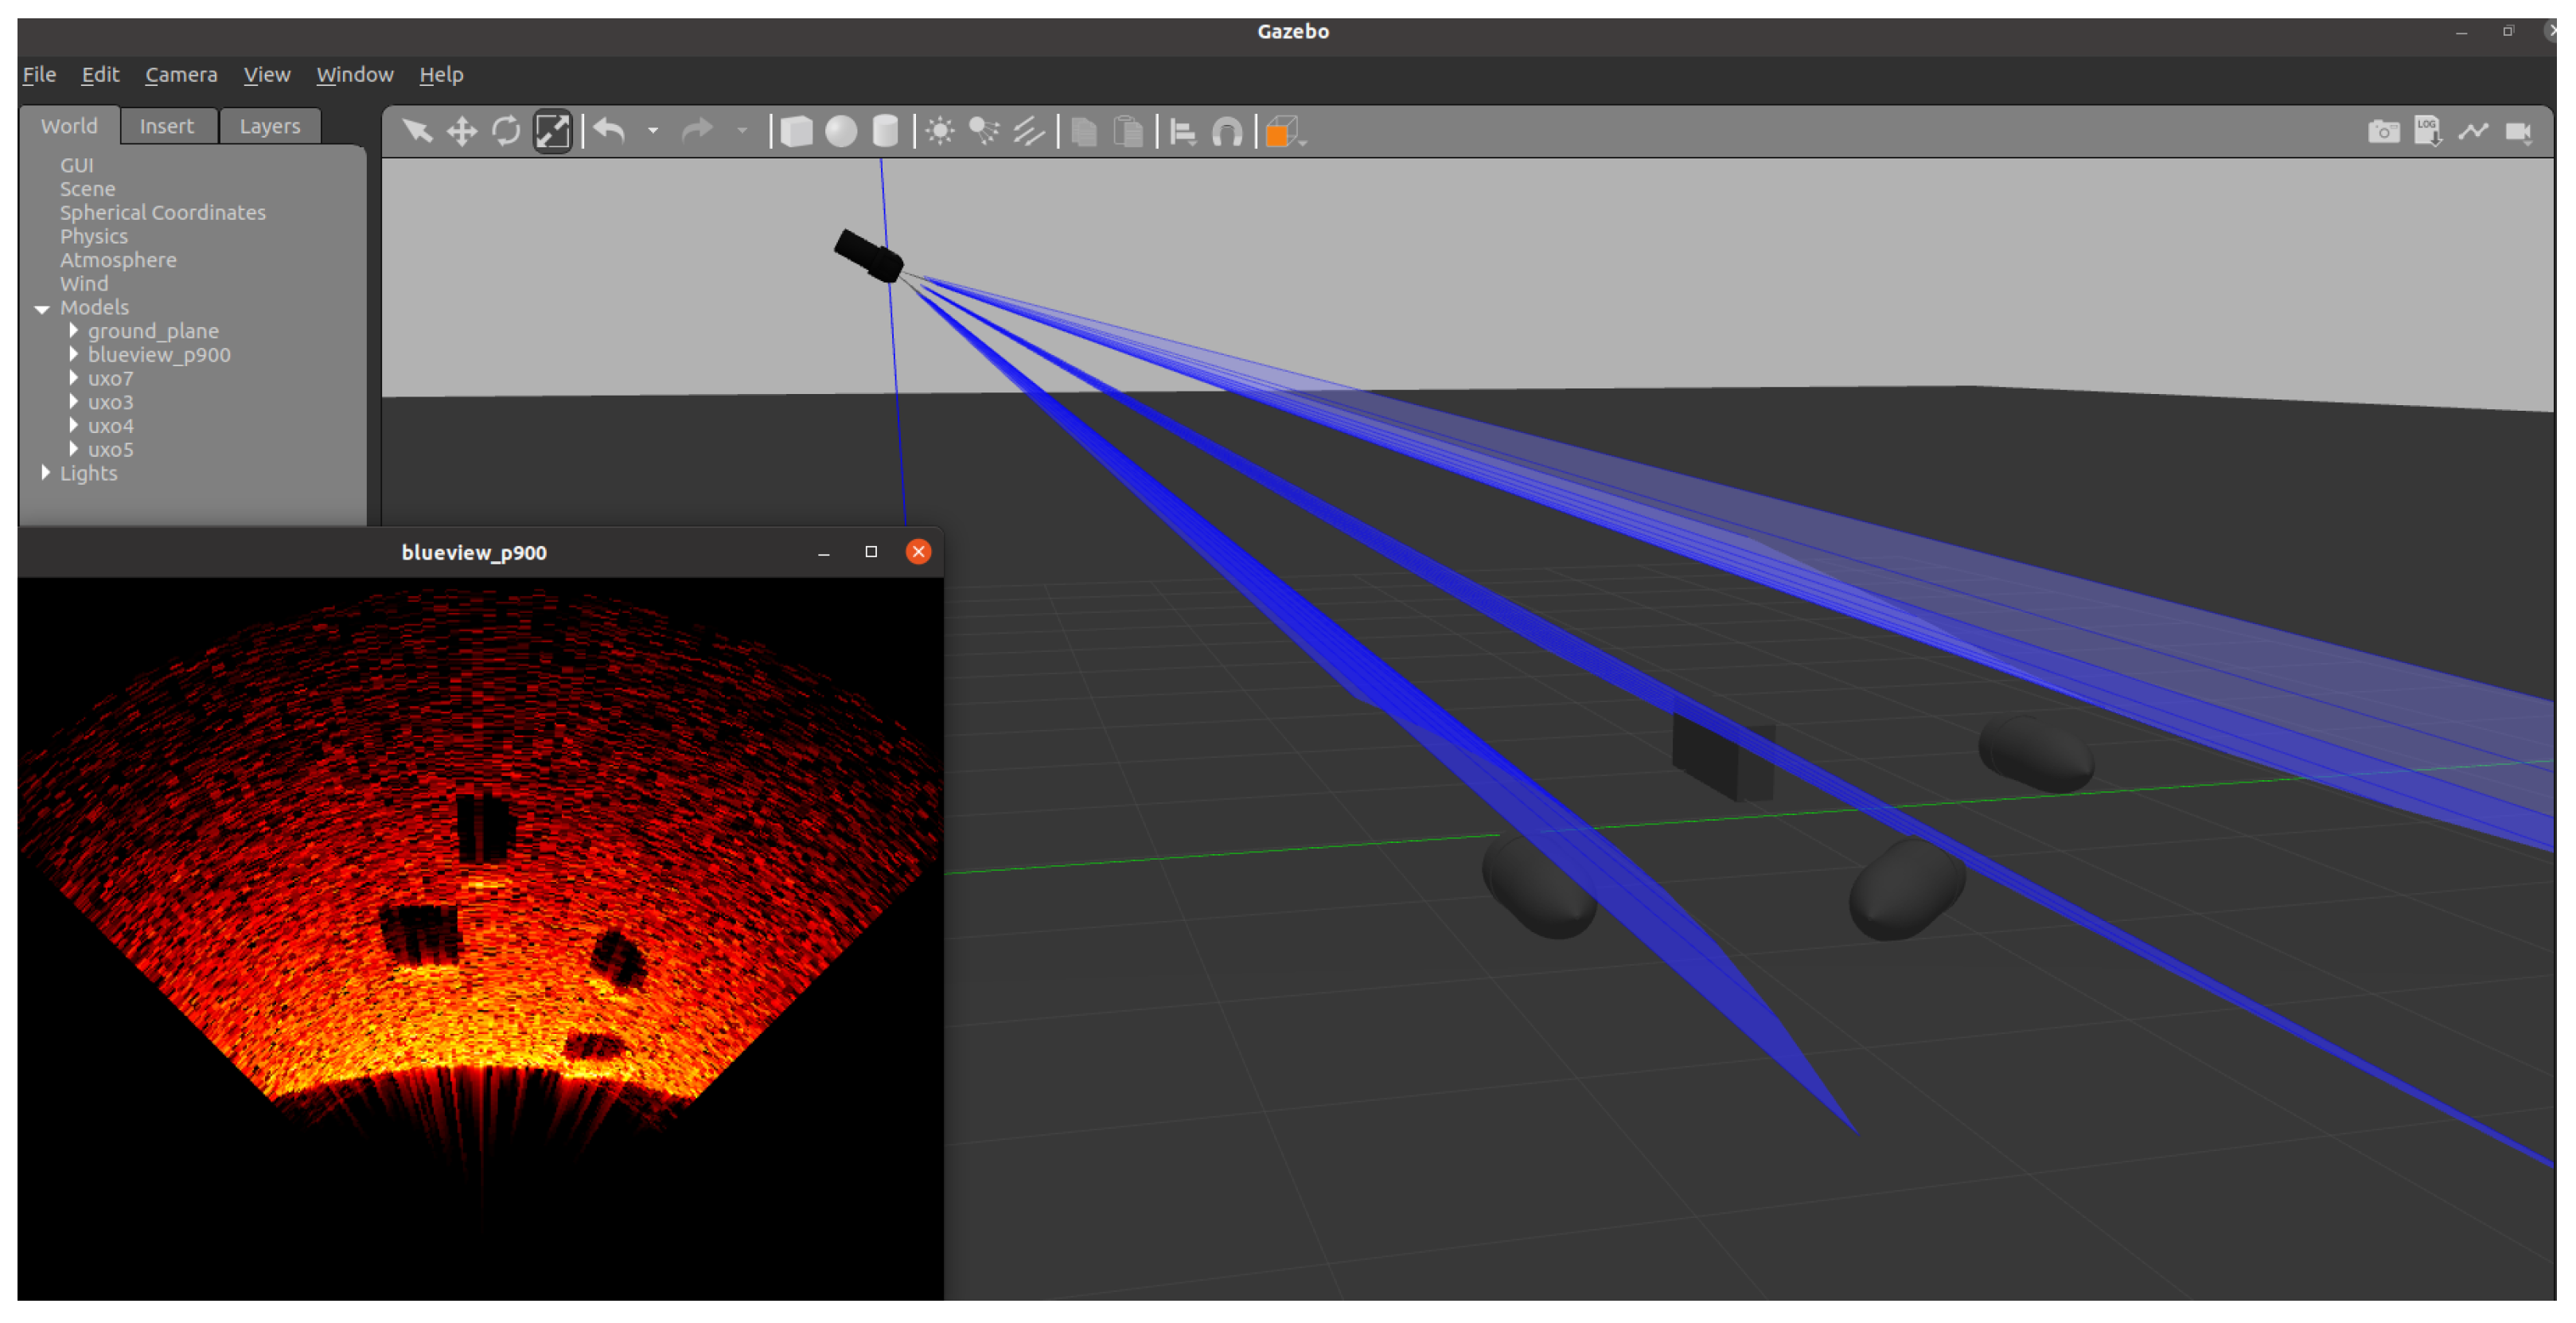Image resolution: width=2576 pixels, height=1323 pixels.
Task: Expand the blueview_p900 model tree item
Action: (x=74, y=355)
